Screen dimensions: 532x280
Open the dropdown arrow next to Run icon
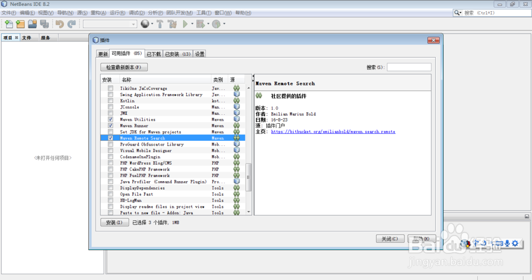[192, 24]
